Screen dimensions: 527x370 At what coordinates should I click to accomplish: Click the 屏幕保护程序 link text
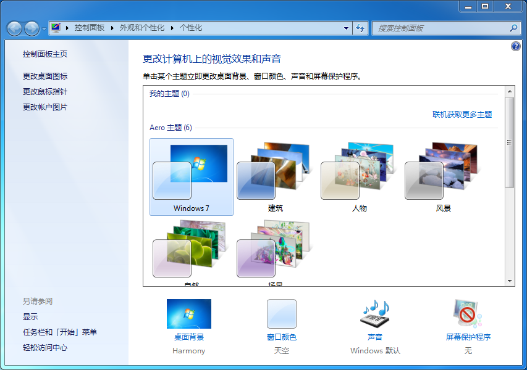[x=468, y=337]
